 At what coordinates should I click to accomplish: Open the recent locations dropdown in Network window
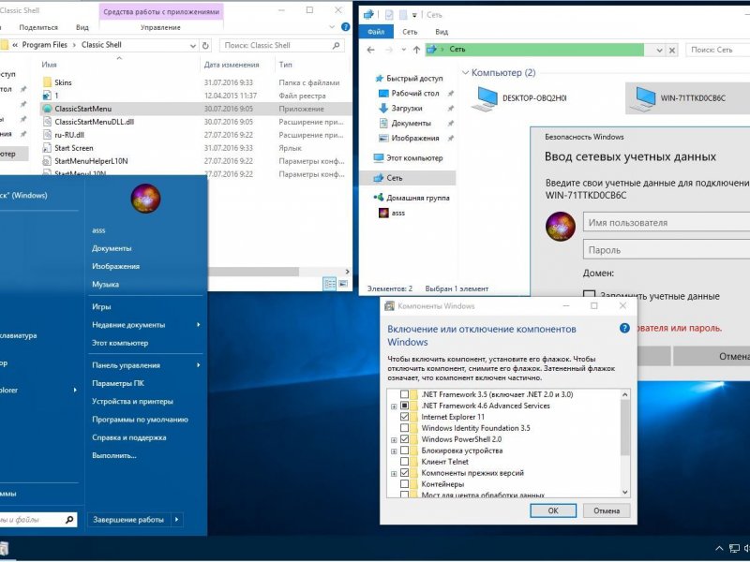tap(404, 50)
